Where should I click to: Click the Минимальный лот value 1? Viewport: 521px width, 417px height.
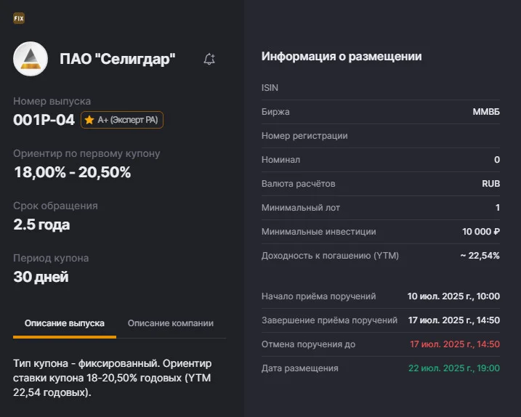[498, 207]
